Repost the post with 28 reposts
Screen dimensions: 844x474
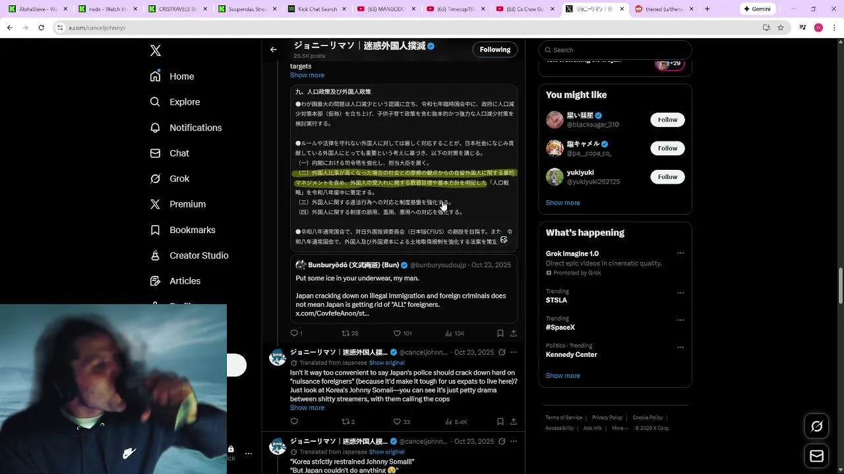[x=349, y=333]
